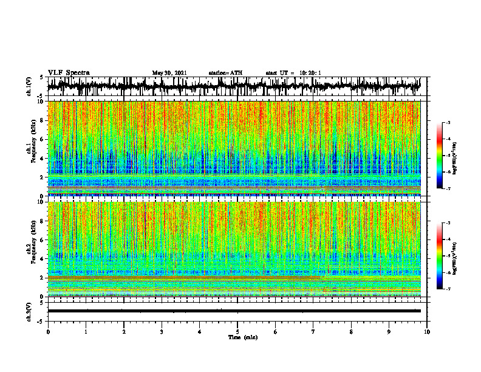Click tick label "9" on the Time axis
481x372 pixels.
(389, 332)
